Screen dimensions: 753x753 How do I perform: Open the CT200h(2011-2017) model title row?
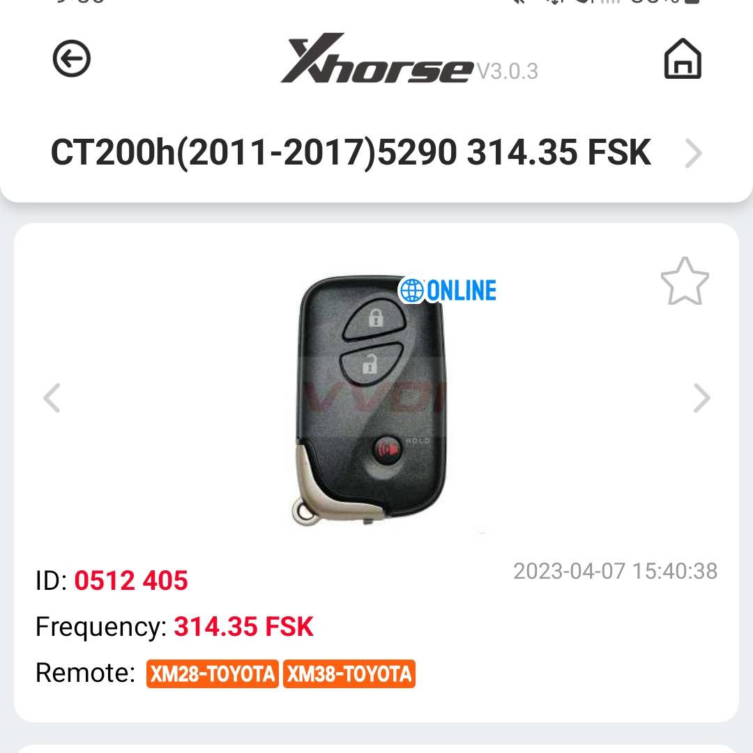(x=376, y=153)
